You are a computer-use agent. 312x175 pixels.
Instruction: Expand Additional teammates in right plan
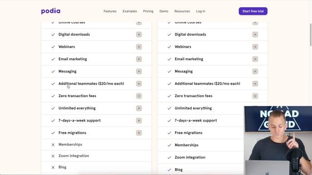pos(255,84)
